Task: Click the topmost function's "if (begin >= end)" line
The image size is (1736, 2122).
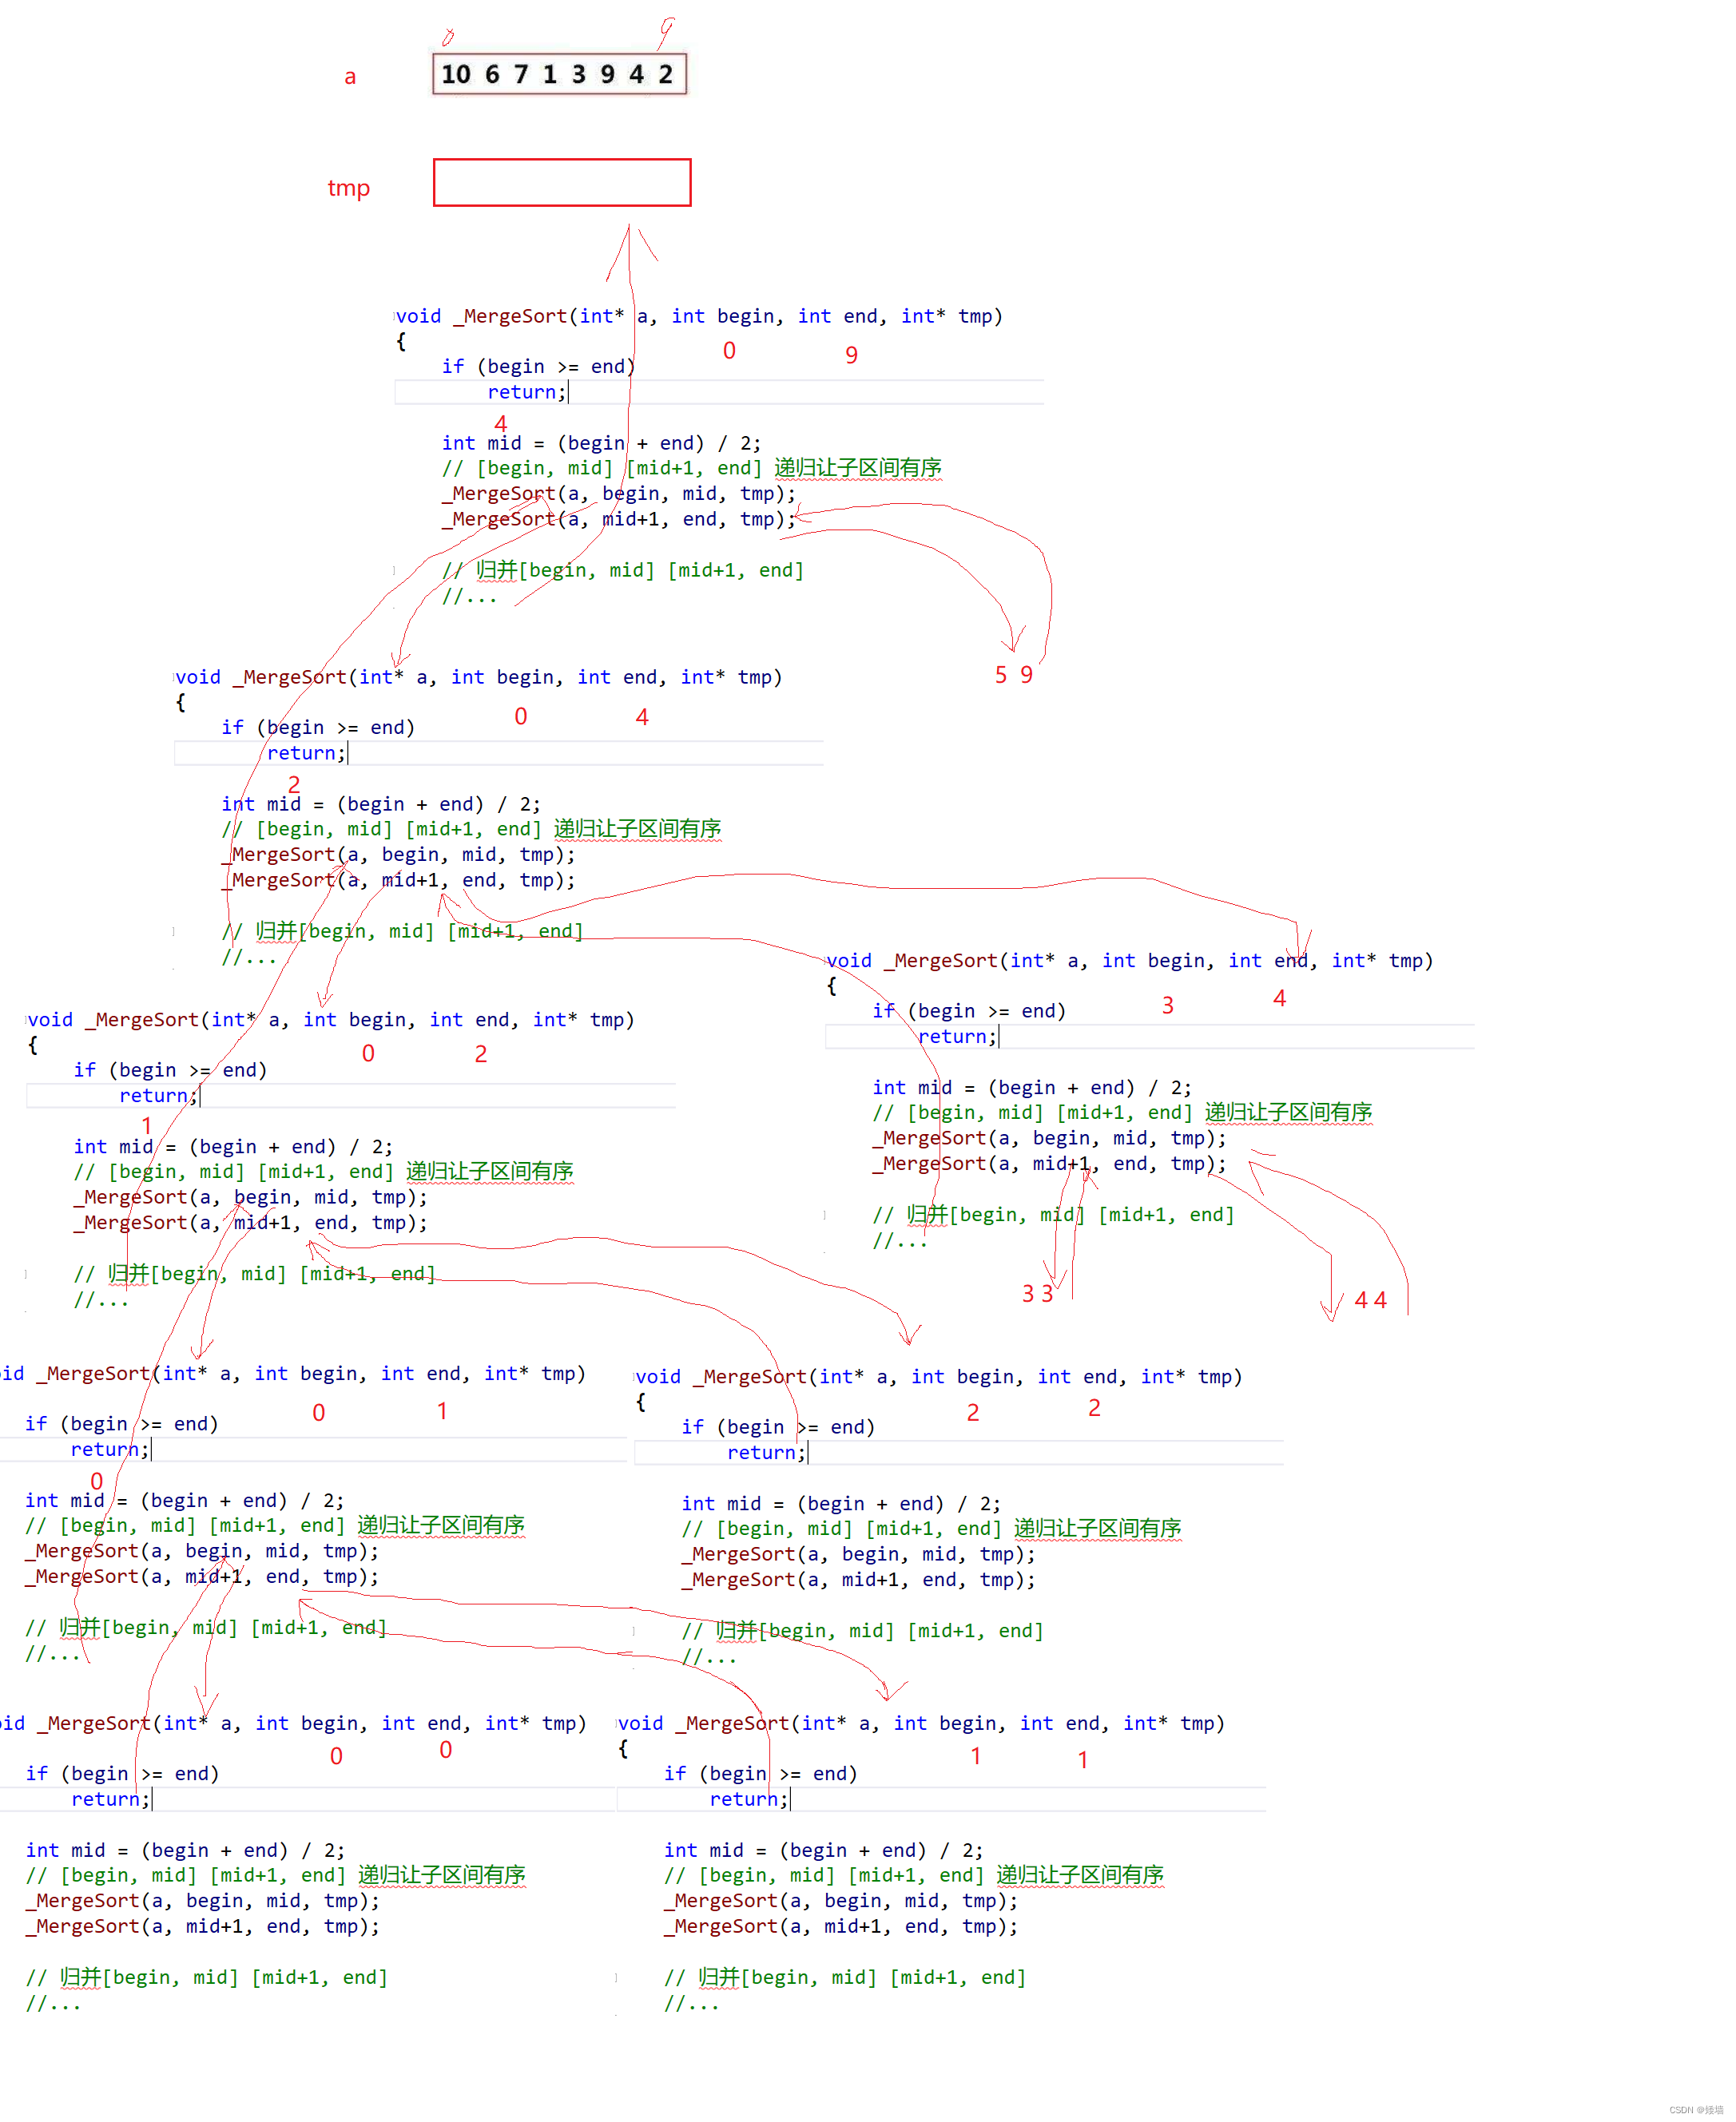Action: (538, 367)
